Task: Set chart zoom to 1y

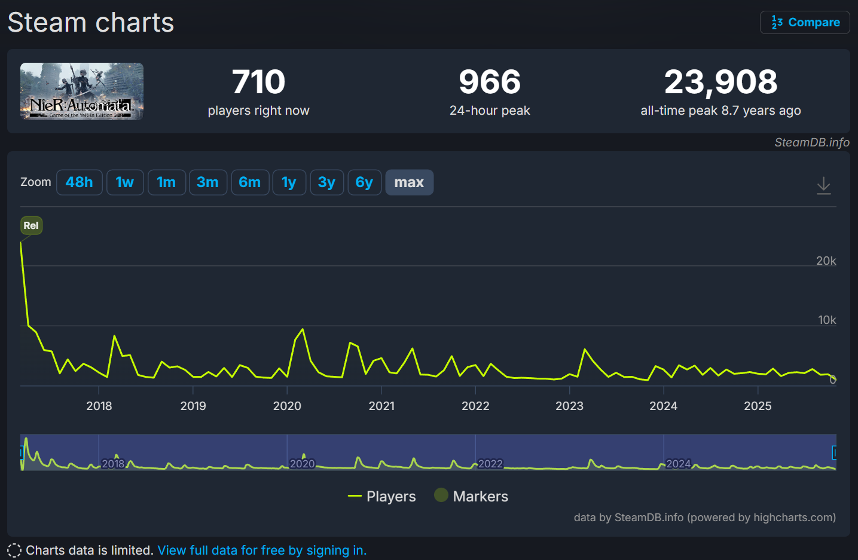Action: (x=289, y=182)
